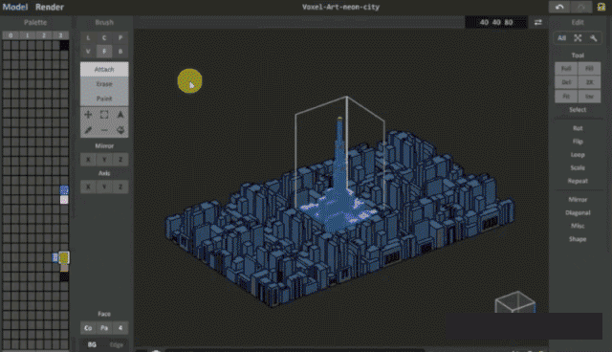Select the All edit scope
Image resolution: width=612 pixels, height=352 pixels.
[x=561, y=38]
